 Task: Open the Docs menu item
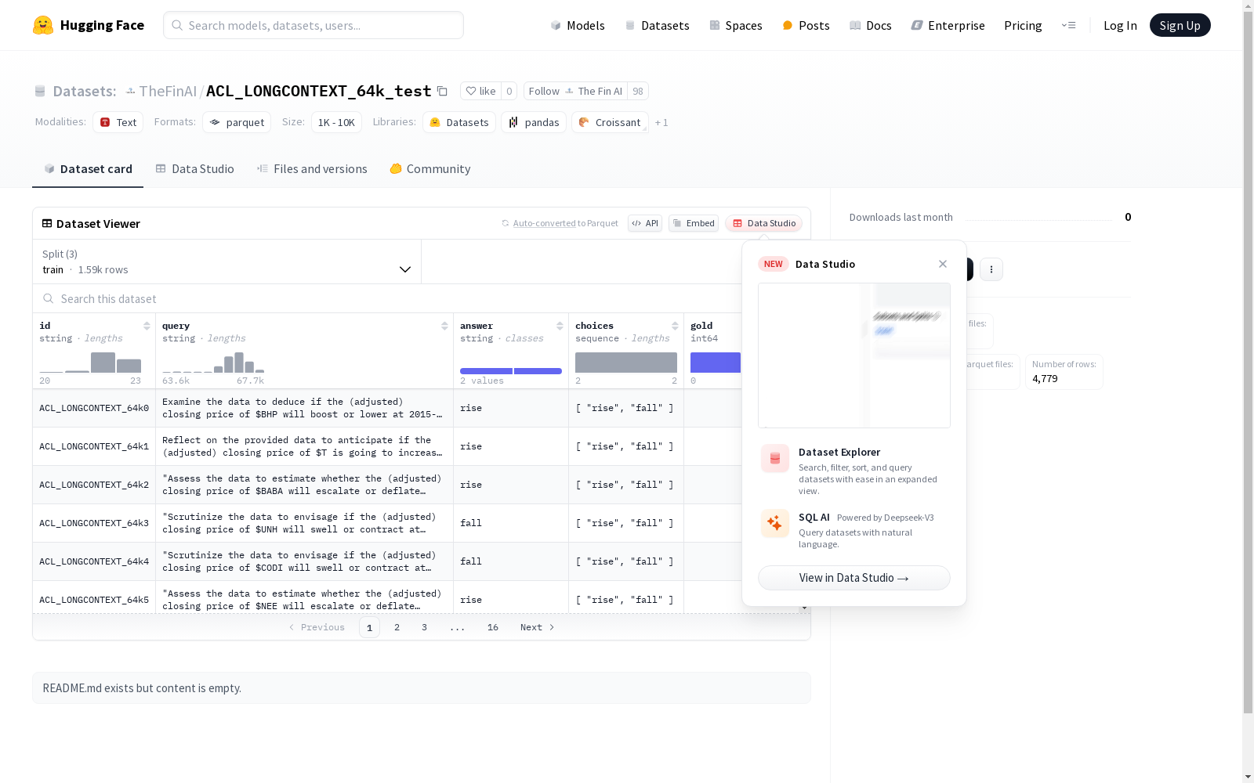point(871,25)
